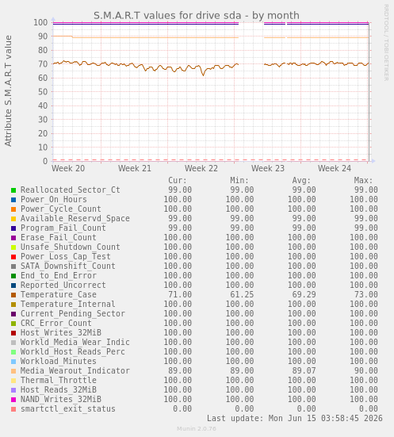Click the Cur: column header
The height and width of the screenshot is (437, 394).
(x=178, y=180)
